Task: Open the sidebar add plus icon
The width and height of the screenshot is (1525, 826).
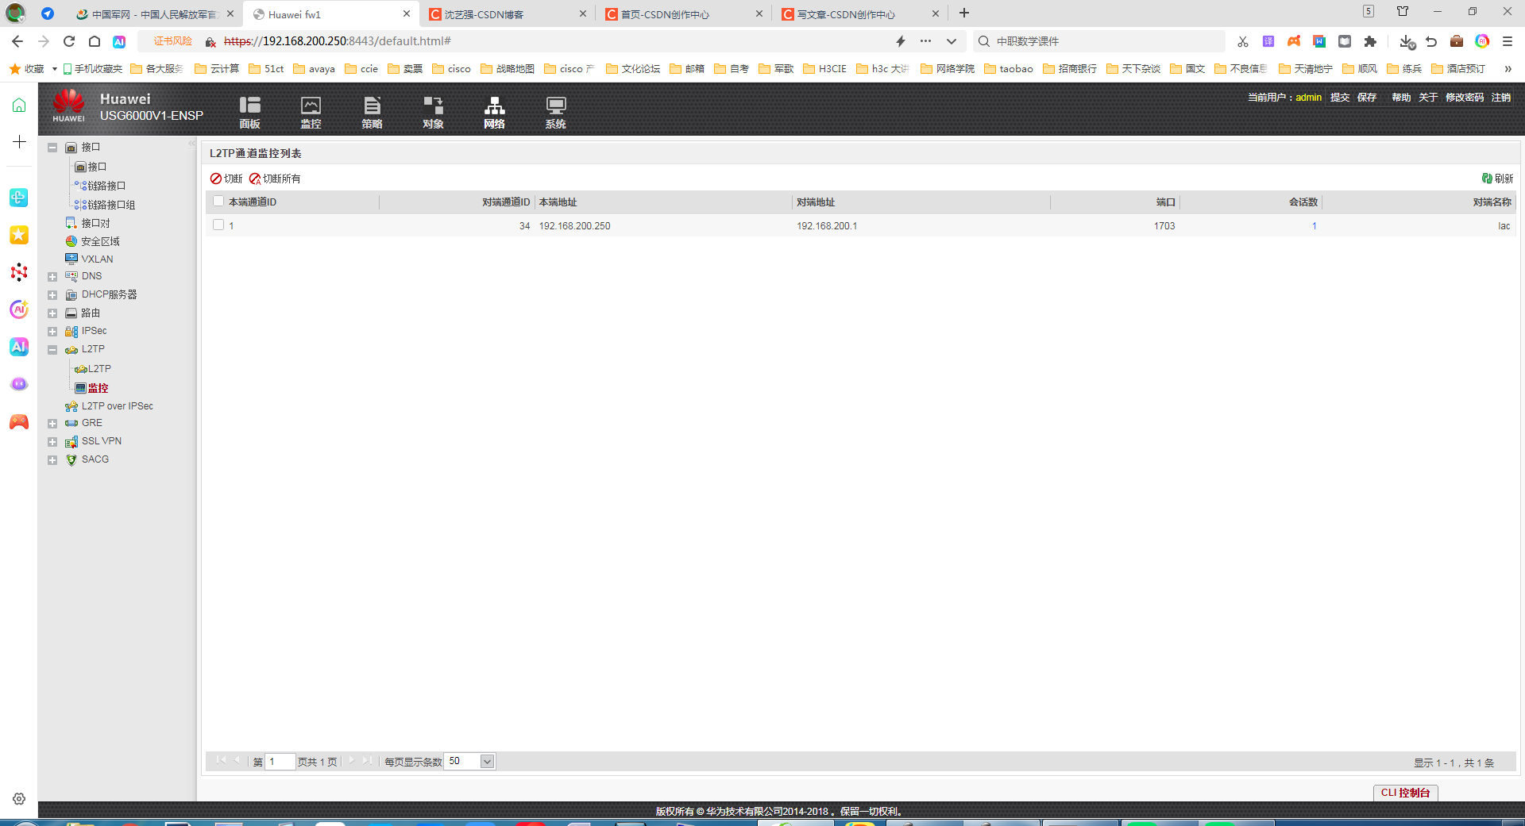Action: pyautogui.click(x=19, y=142)
